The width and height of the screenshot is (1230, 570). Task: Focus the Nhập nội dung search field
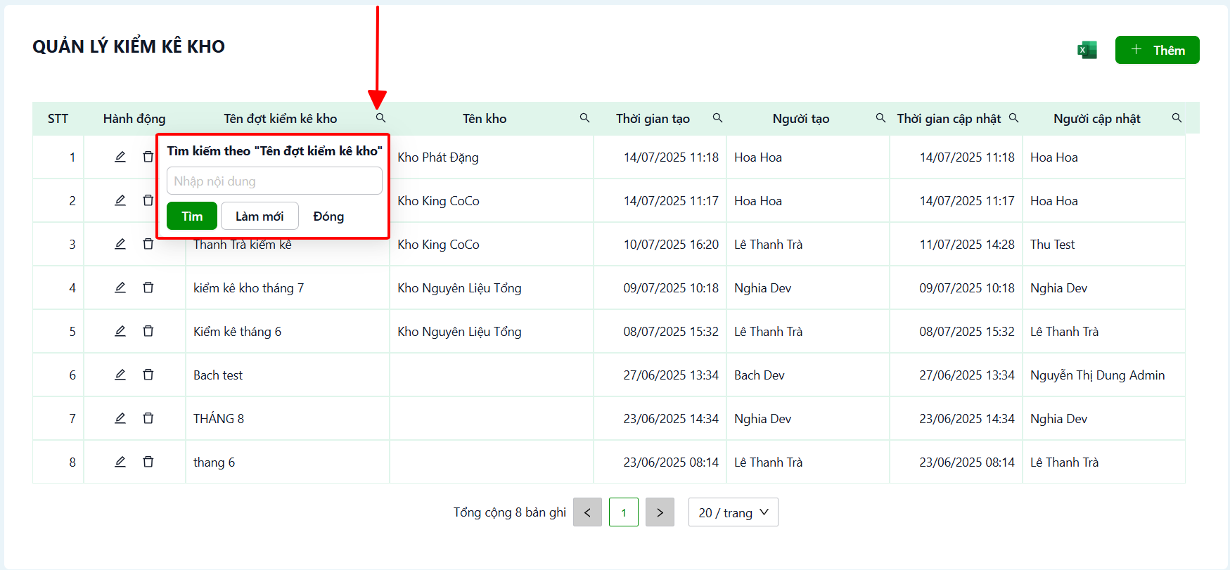pos(274,181)
